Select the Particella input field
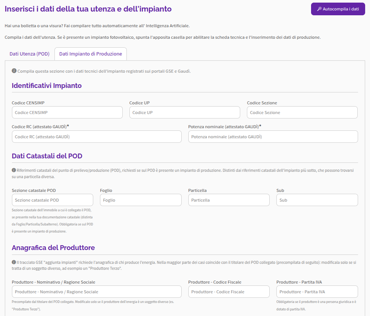Screen dimensions: 370x316 pos(229,200)
